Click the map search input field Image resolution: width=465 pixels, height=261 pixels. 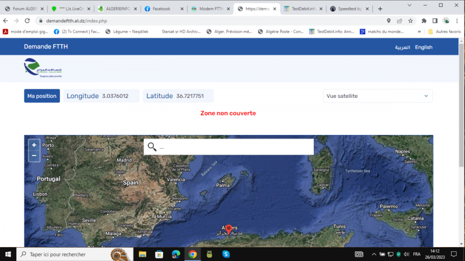(235, 147)
